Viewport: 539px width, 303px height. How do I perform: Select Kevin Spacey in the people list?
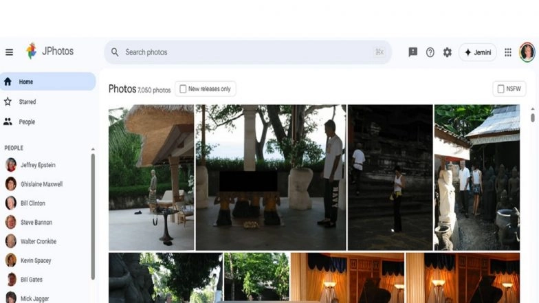coord(36,260)
